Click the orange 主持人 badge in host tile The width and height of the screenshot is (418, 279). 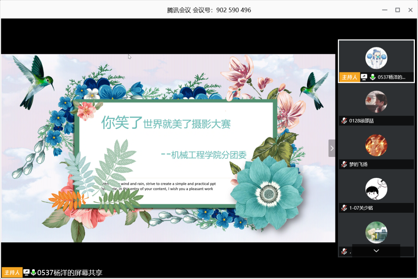(x=349, y=77)
